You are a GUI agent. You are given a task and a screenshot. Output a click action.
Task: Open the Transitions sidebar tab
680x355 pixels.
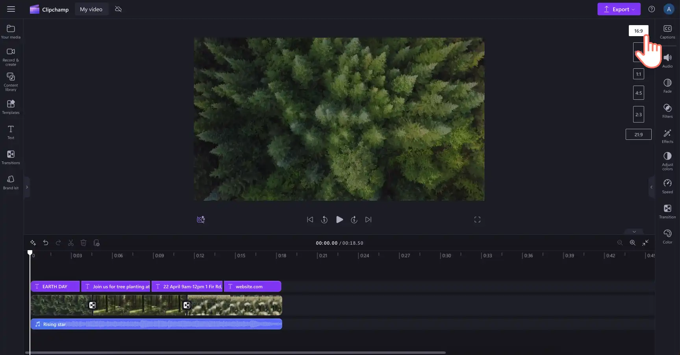(x=11, y=157)
